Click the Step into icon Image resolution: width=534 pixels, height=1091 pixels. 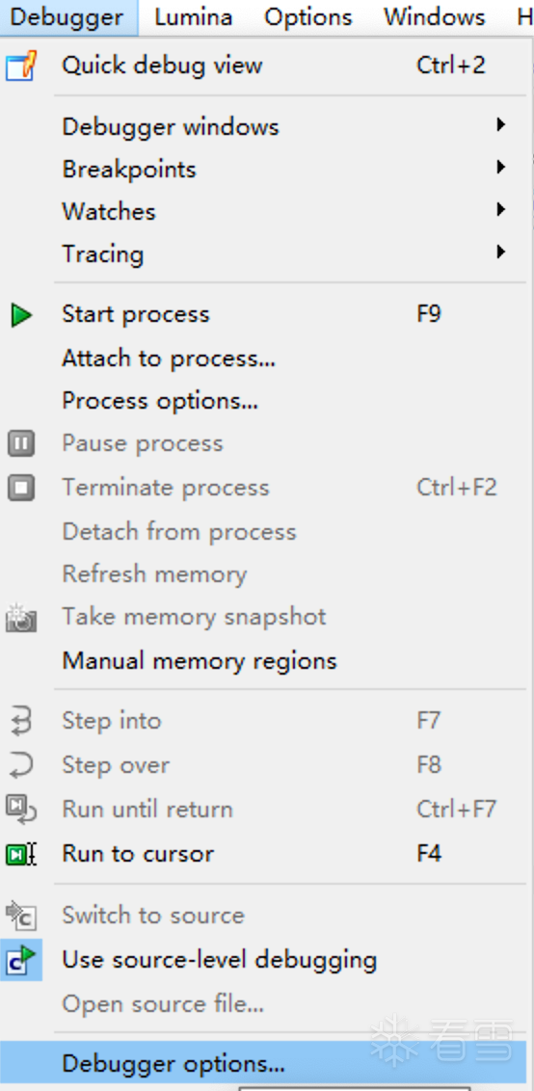(x=21, y=721)
